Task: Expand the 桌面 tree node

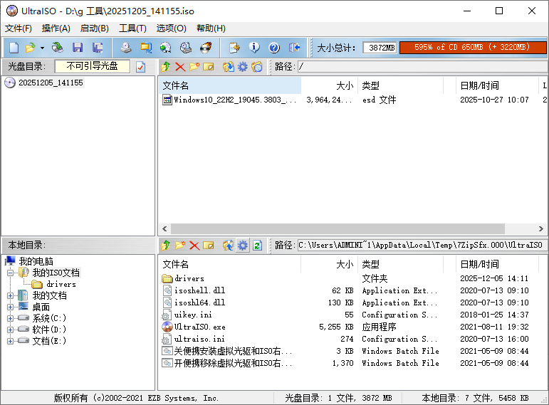Action: pos(10,307)
